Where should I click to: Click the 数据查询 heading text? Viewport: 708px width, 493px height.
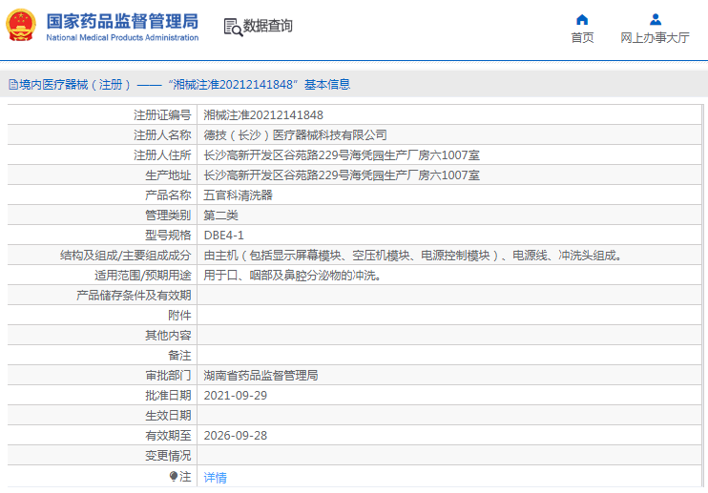[x=268, y=27]
